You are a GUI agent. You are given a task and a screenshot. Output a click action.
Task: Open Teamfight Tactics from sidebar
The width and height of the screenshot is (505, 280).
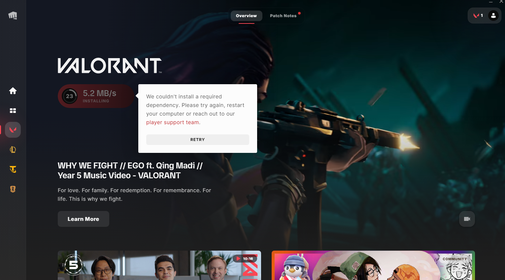pyautogui.click(x=13, y=169)
